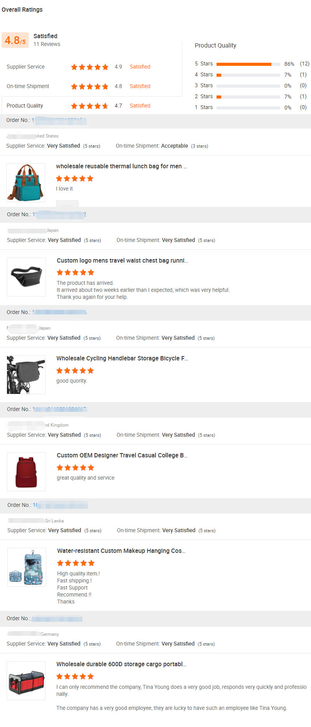Select the Supplier Service rating tab
311x727 pixels.
click(x=26, y=67)
